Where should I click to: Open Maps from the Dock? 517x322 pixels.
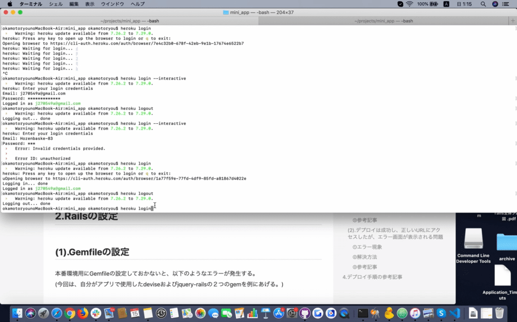coord(187,313)
